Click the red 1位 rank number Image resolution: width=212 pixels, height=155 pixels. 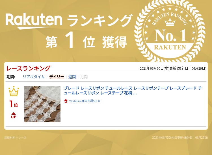[x=14, y=104]
